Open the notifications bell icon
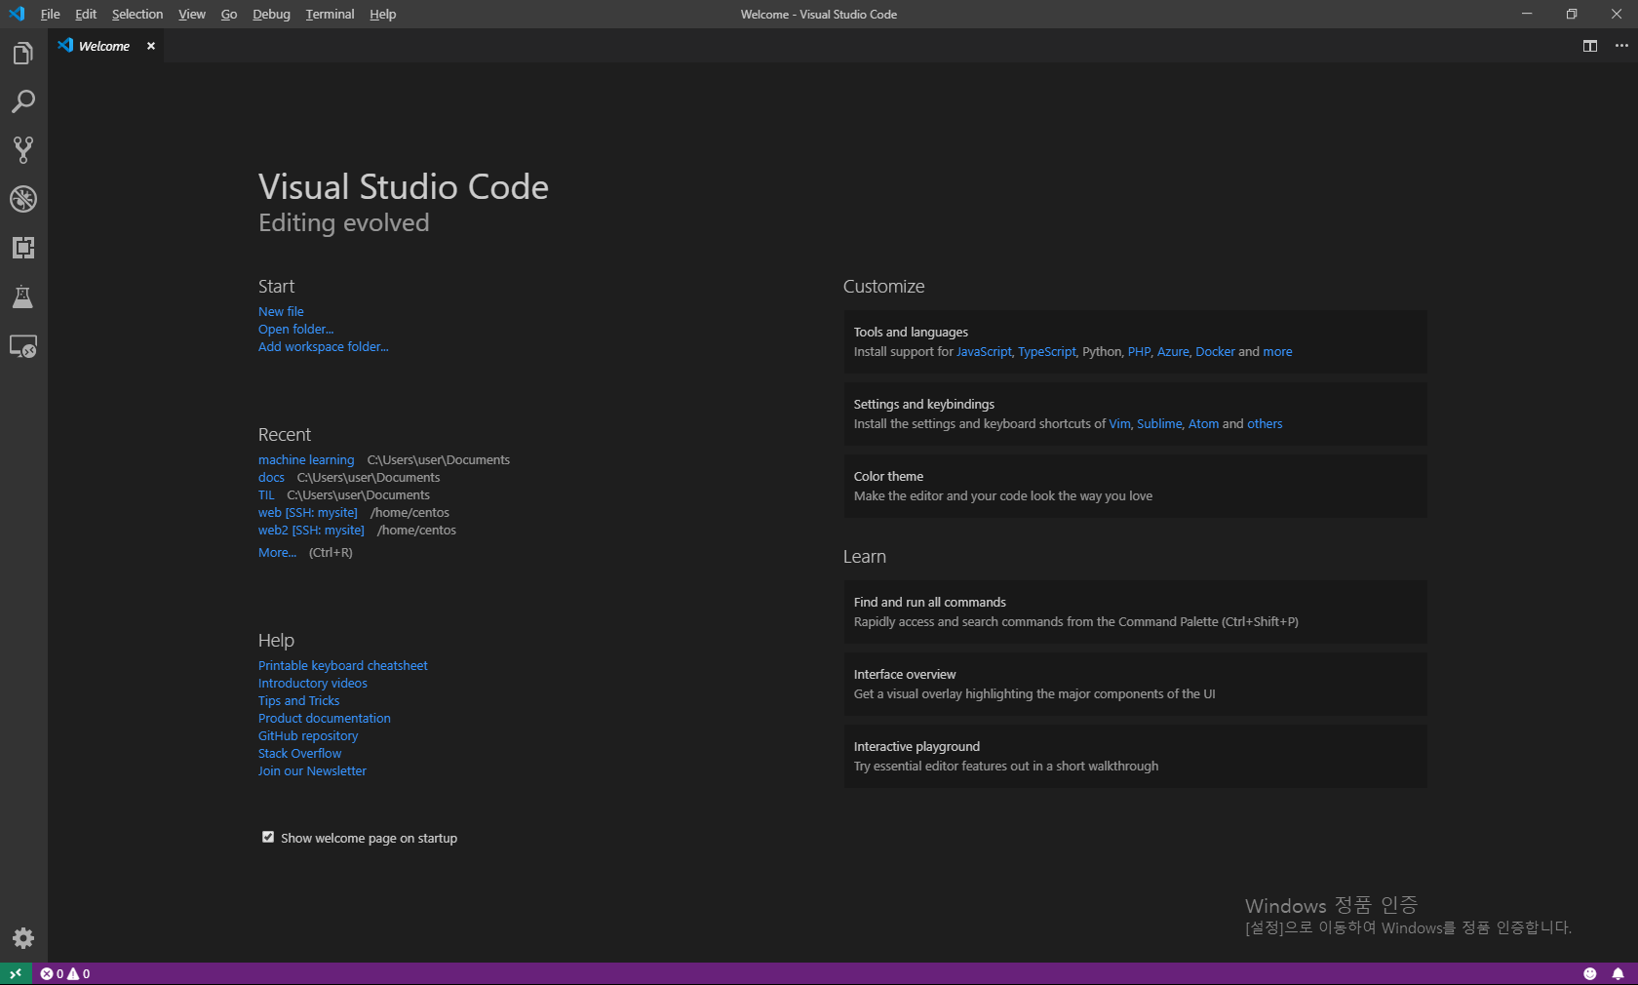 click(1618, 973)
